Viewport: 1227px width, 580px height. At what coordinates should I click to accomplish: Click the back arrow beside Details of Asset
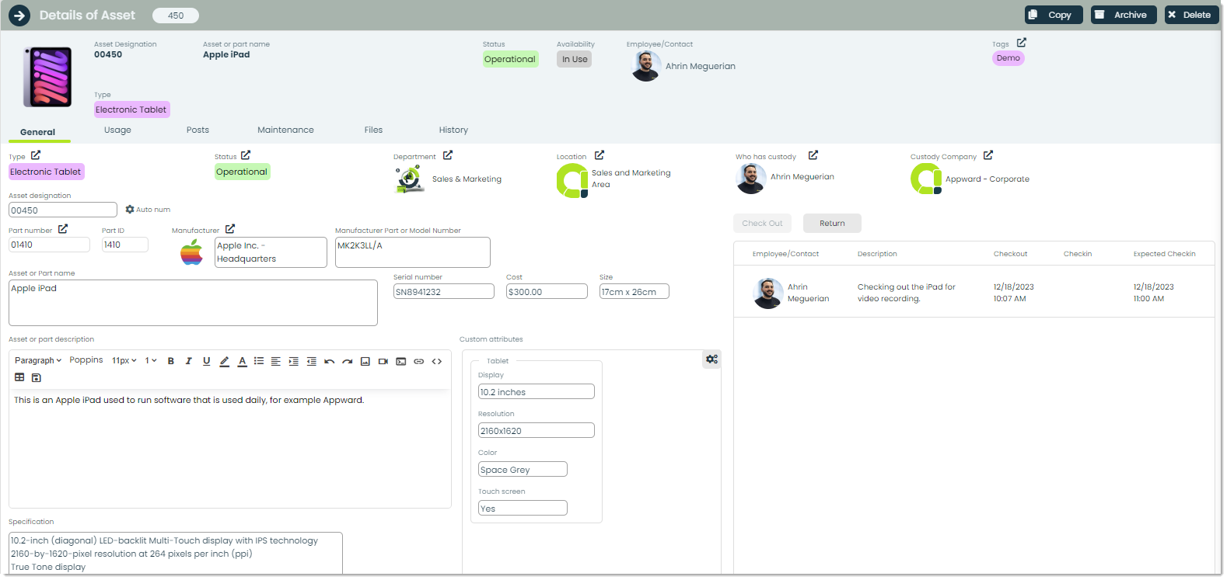[19, 15]
